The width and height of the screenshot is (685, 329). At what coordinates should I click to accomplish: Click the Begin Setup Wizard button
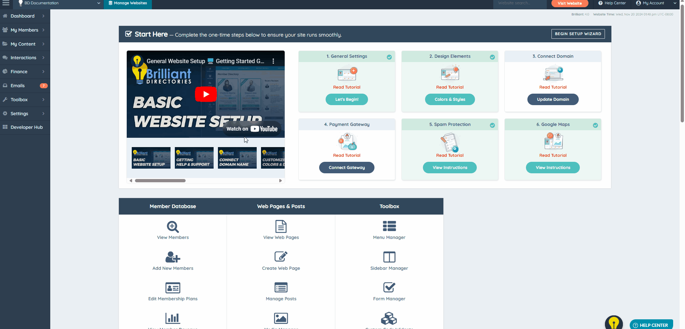coord(578,34)
